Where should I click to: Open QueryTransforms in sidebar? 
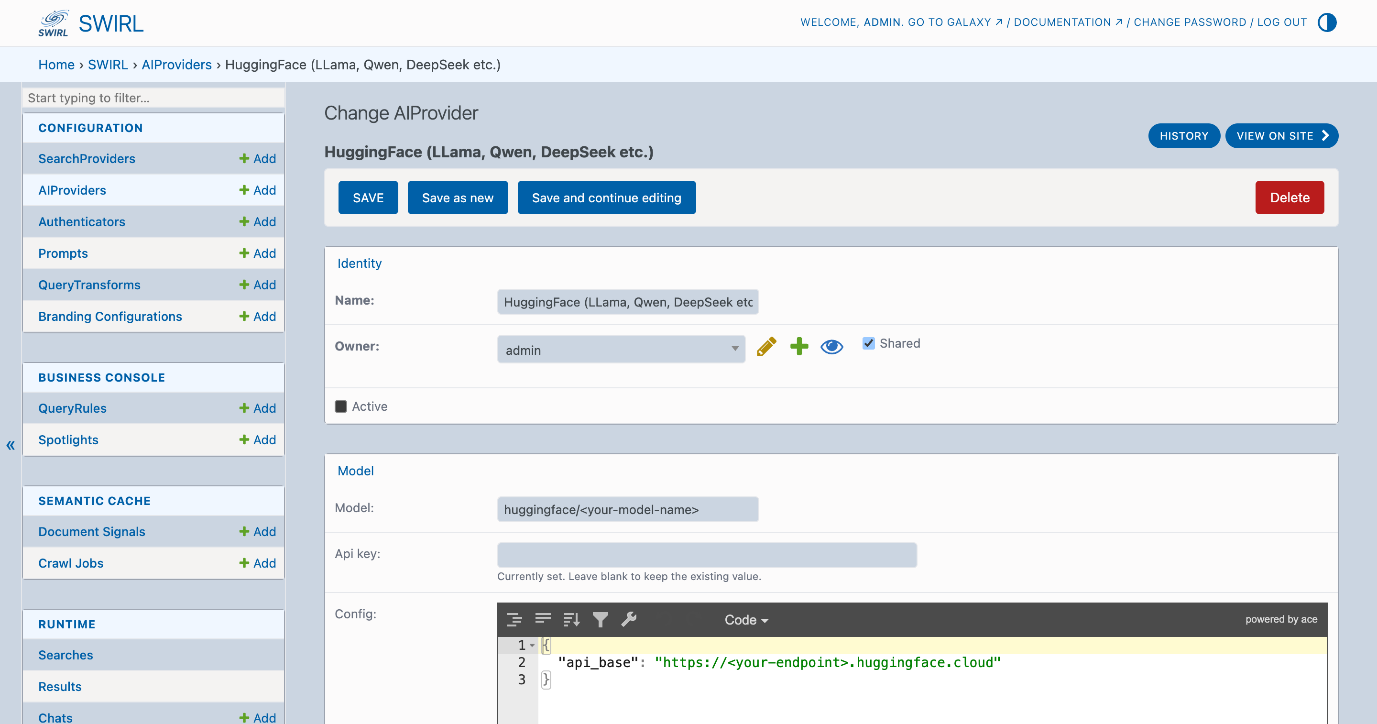(x=89, y=285)
